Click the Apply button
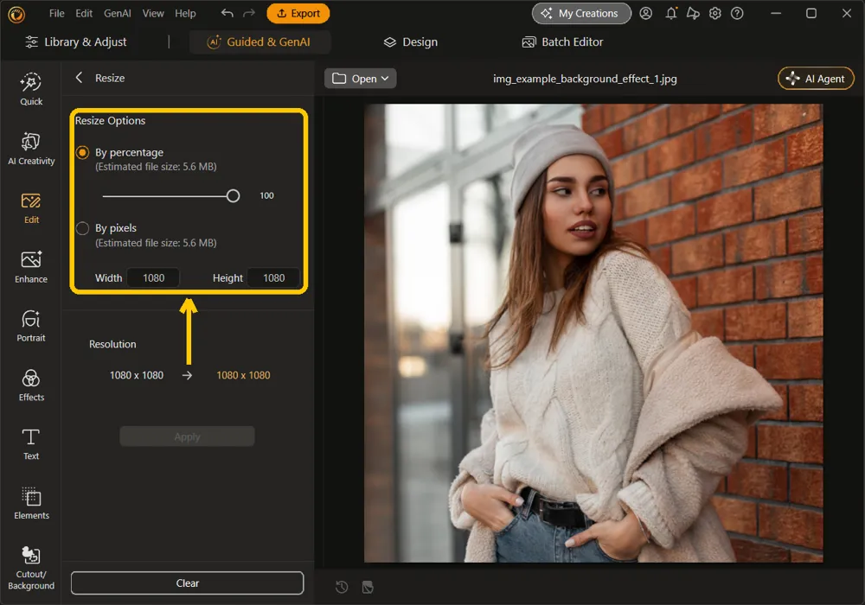 tap(187, 436)
